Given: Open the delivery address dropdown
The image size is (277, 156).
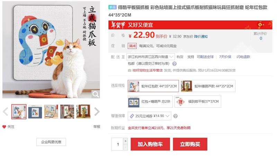Looking at the screenshot, I should (151, 57).
